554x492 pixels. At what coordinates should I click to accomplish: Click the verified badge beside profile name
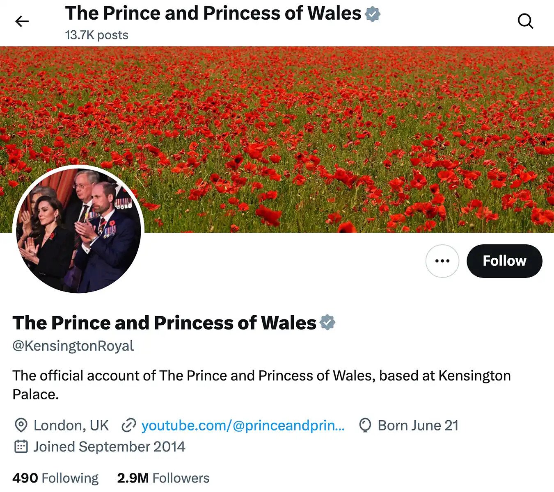pyautogui.click(x=327, y=323)
